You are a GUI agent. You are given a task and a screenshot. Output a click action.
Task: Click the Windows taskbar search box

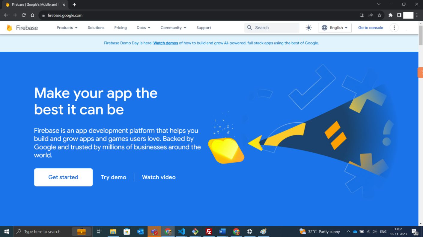pyautogui.click(x=53, y=232)
